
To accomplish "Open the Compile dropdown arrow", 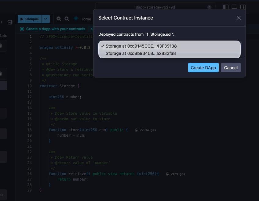I will [46, 19].
